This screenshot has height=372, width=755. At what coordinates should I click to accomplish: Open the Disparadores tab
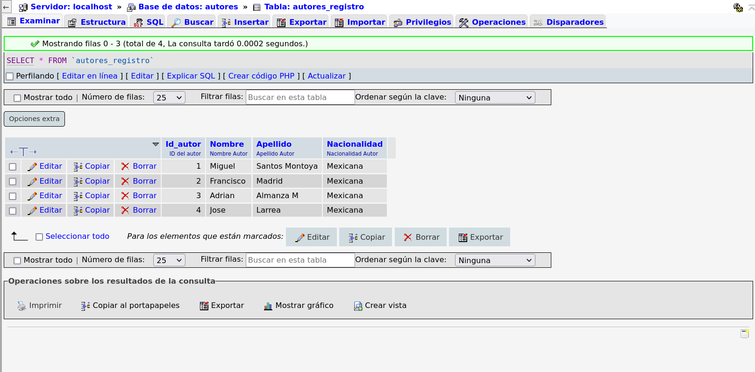(569, 22)
